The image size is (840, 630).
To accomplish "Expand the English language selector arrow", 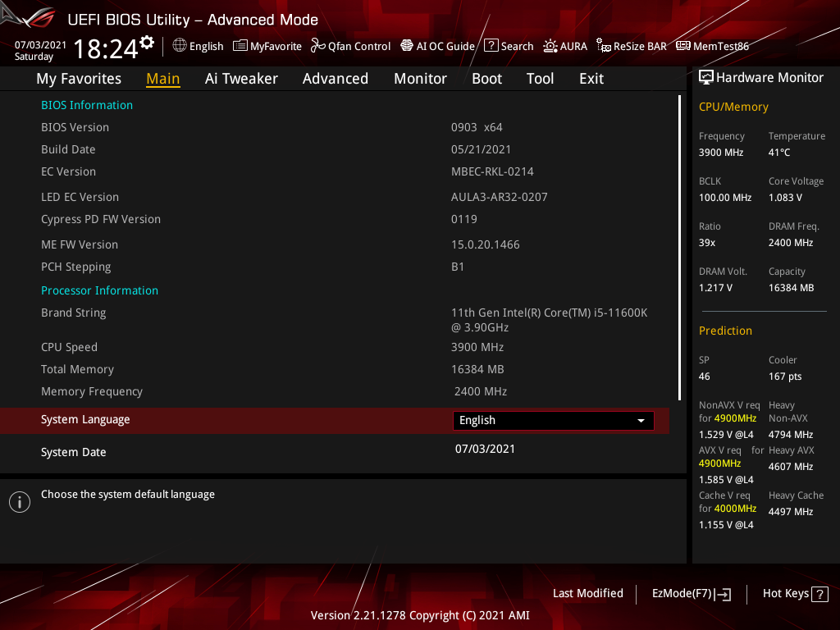I will click(641, 420).
